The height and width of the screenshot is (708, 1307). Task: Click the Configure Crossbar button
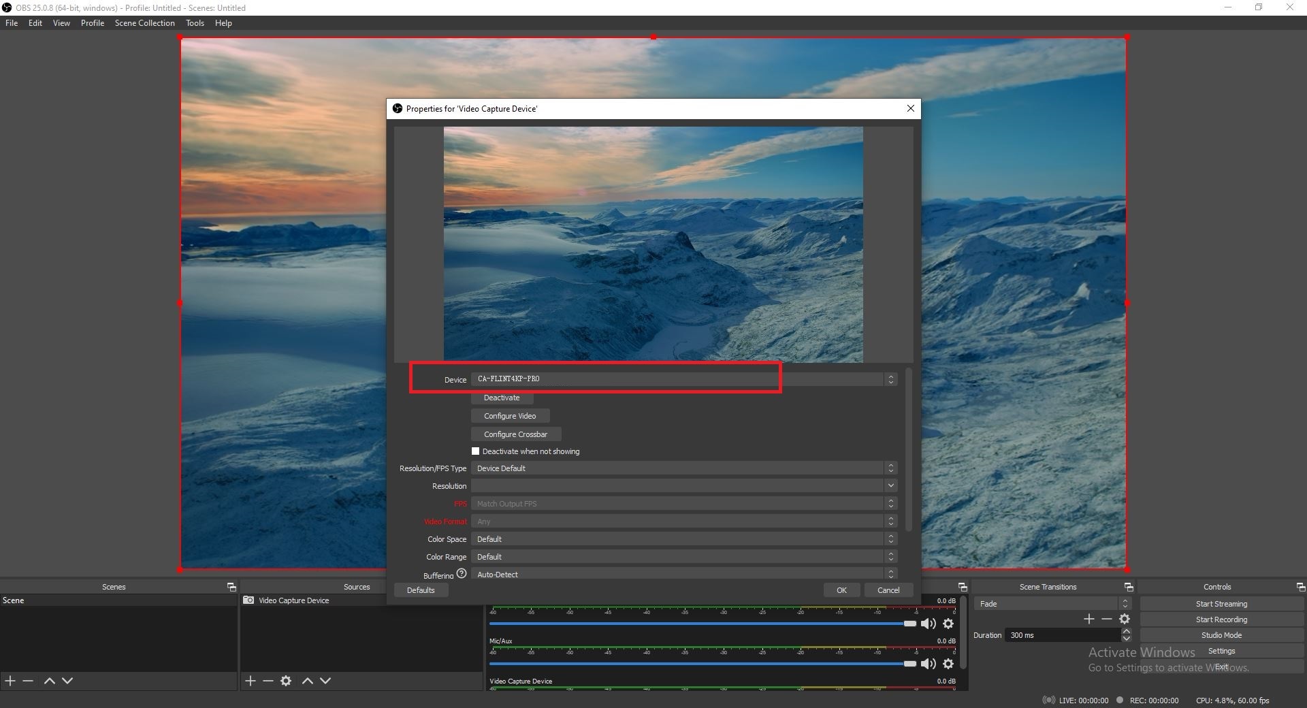tap(516, 434)
